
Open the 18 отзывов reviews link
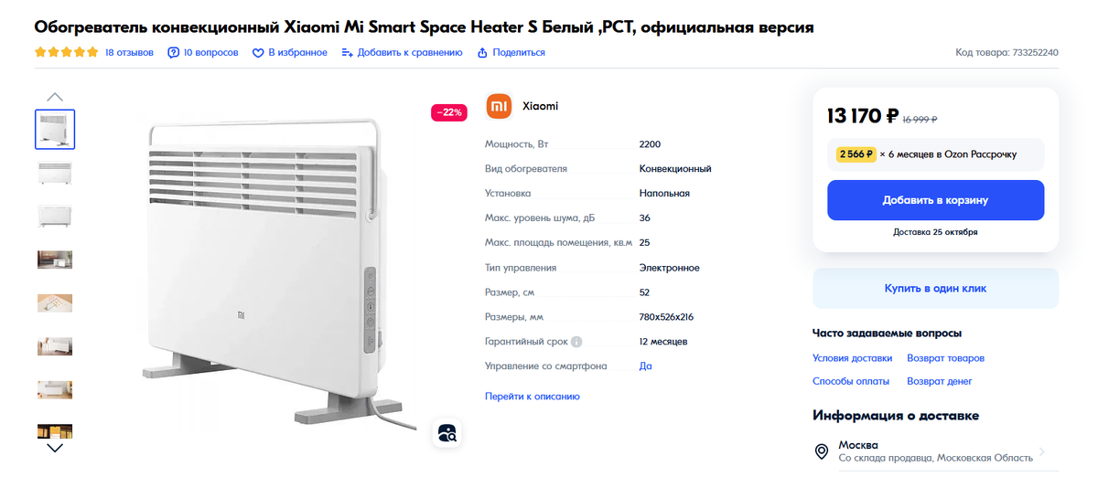tap(129, 53)
